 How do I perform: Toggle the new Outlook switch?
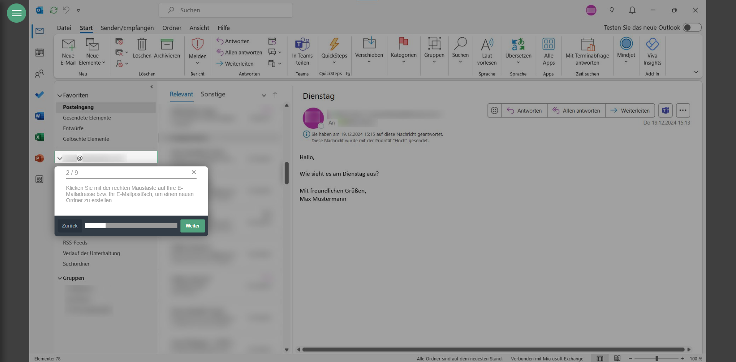(692, 28)
